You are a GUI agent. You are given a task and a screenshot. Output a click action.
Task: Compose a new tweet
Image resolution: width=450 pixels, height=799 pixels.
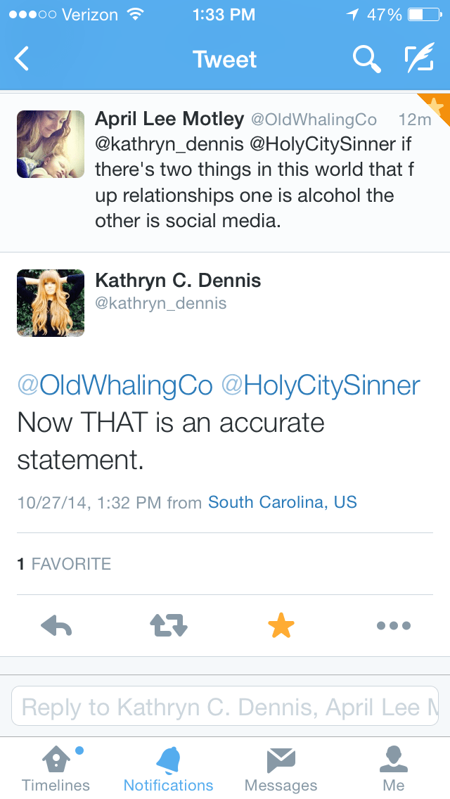[x=420, y=59]
